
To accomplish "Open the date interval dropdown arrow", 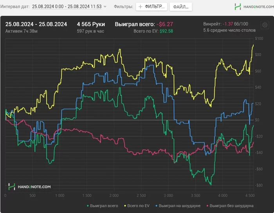I will click(x=105, y=7).
